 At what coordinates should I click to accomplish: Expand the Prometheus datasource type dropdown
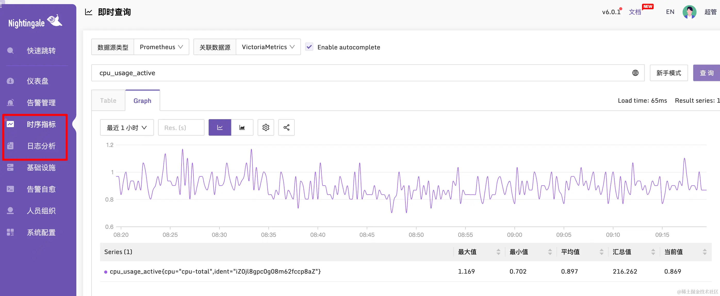(x=161, y=47)
